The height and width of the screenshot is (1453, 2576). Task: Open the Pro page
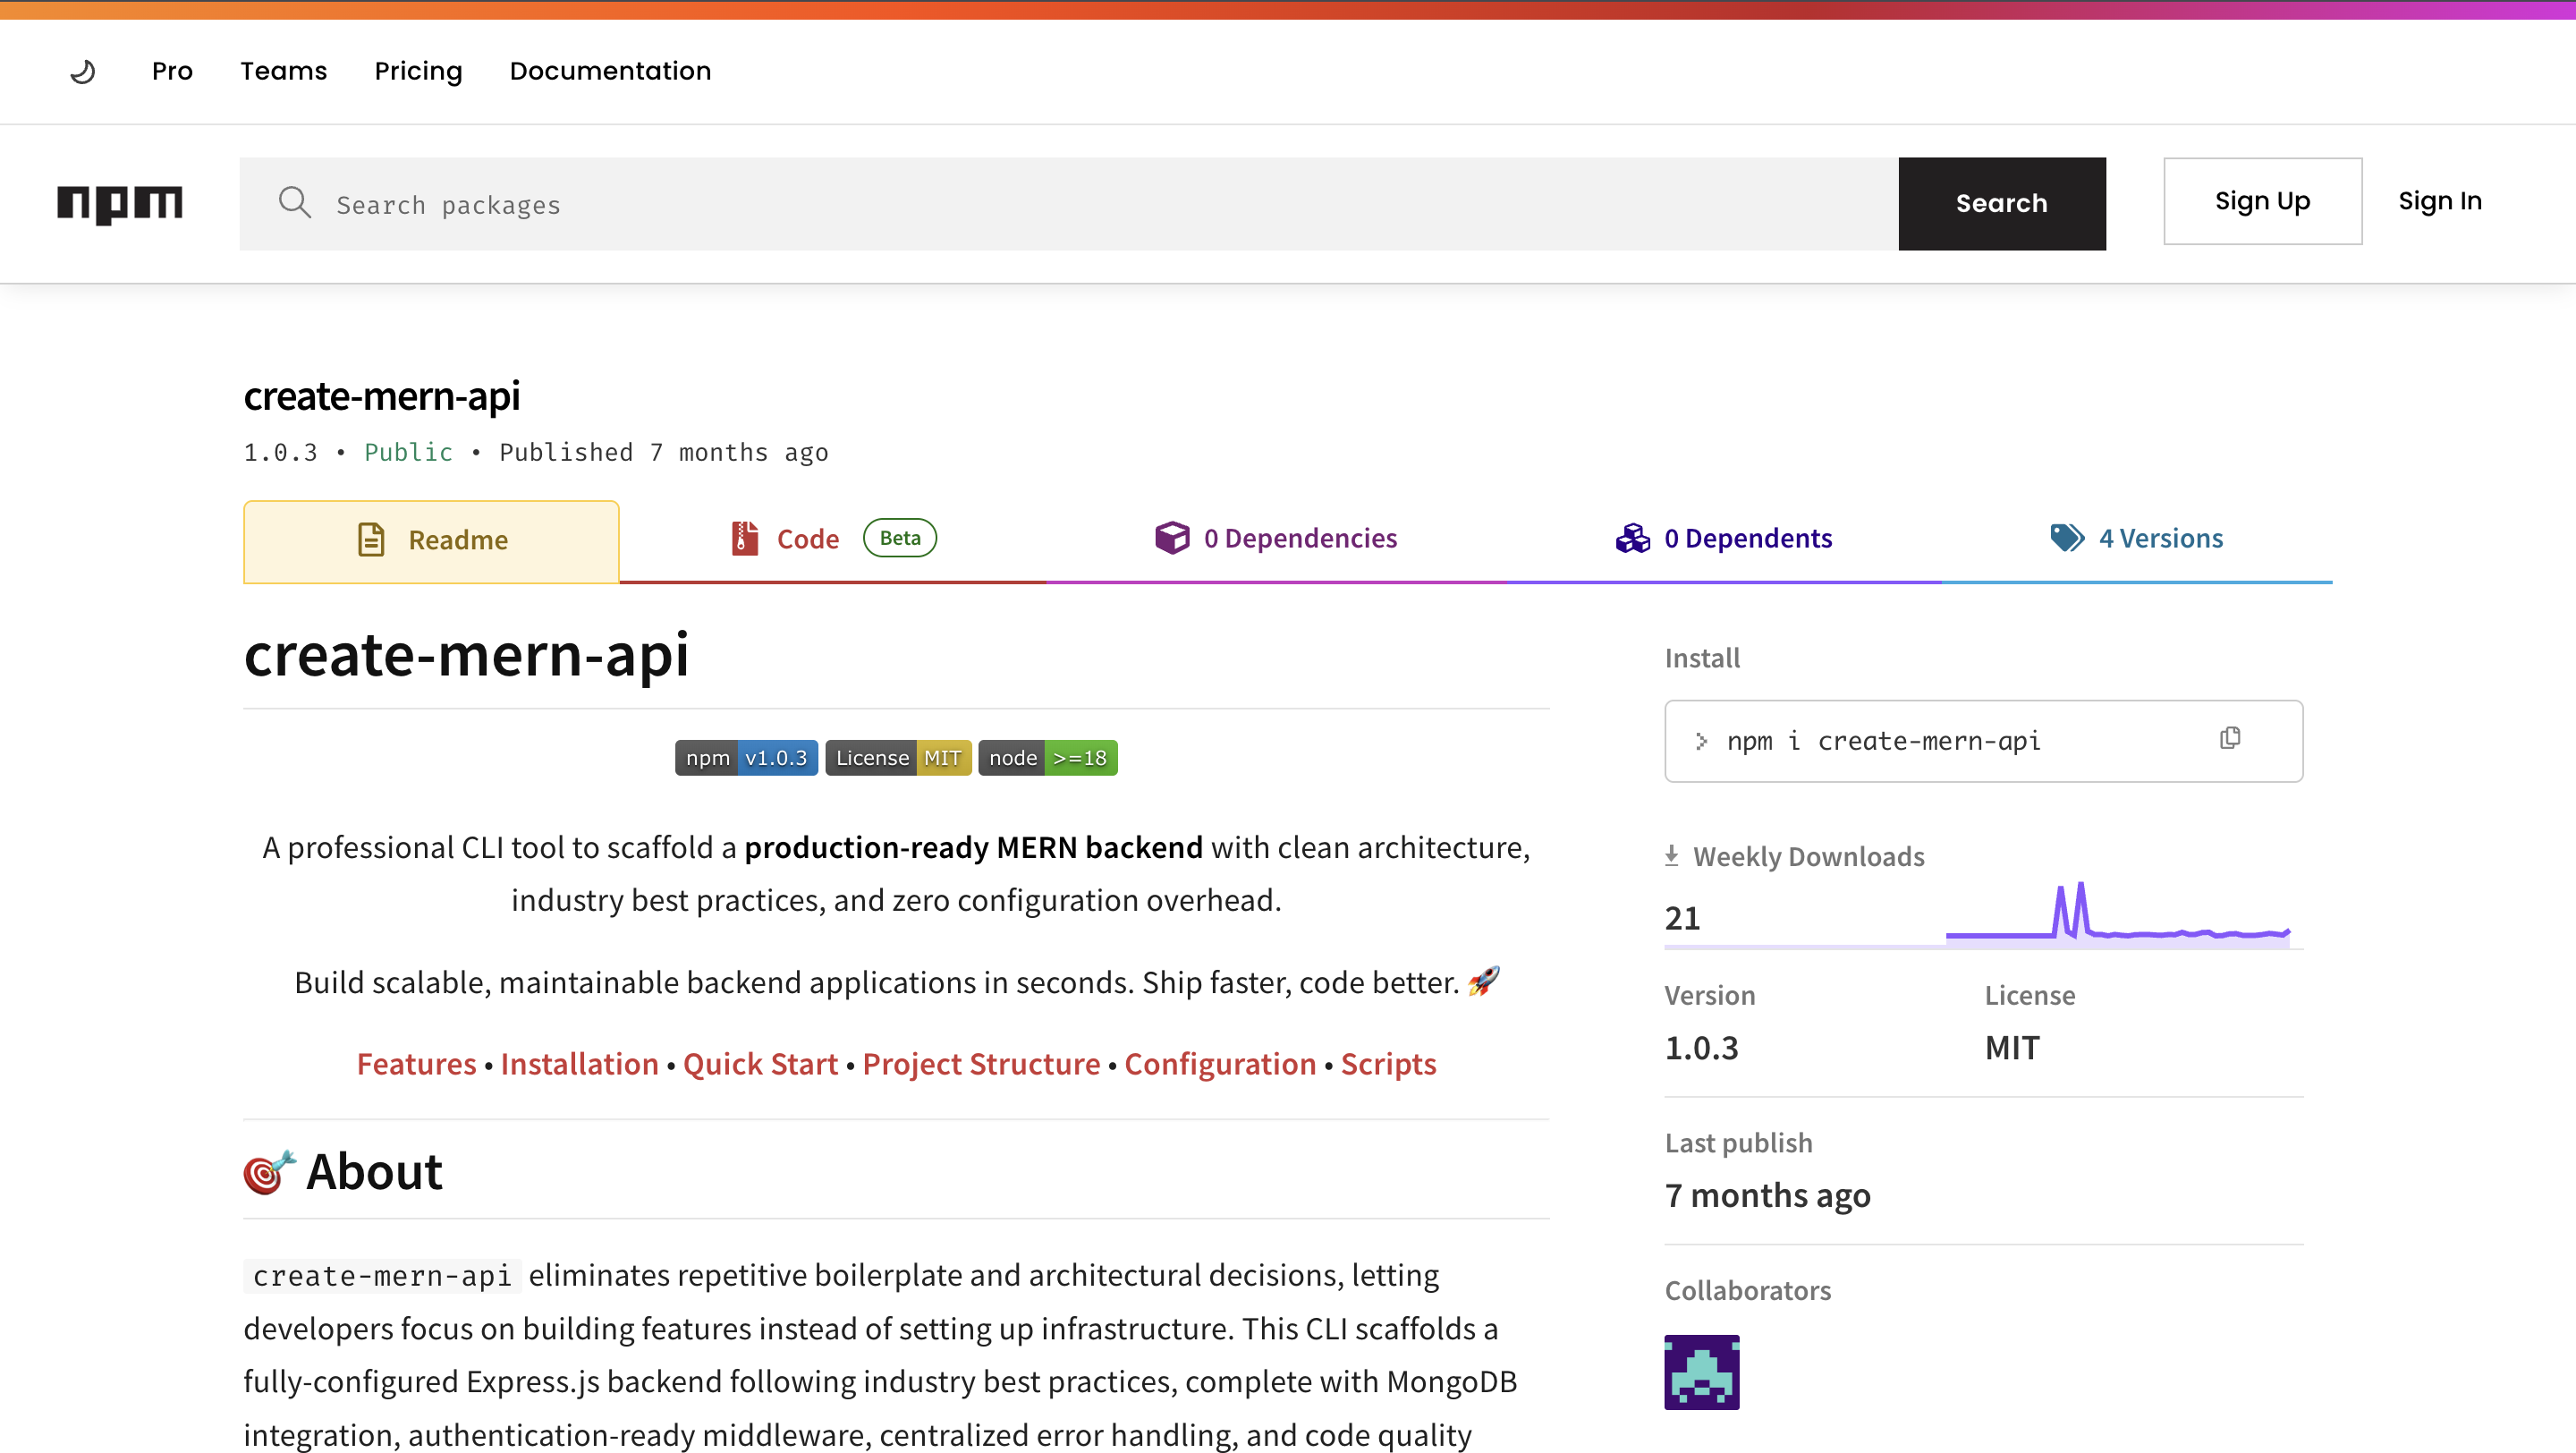click(x=172, y=71)
